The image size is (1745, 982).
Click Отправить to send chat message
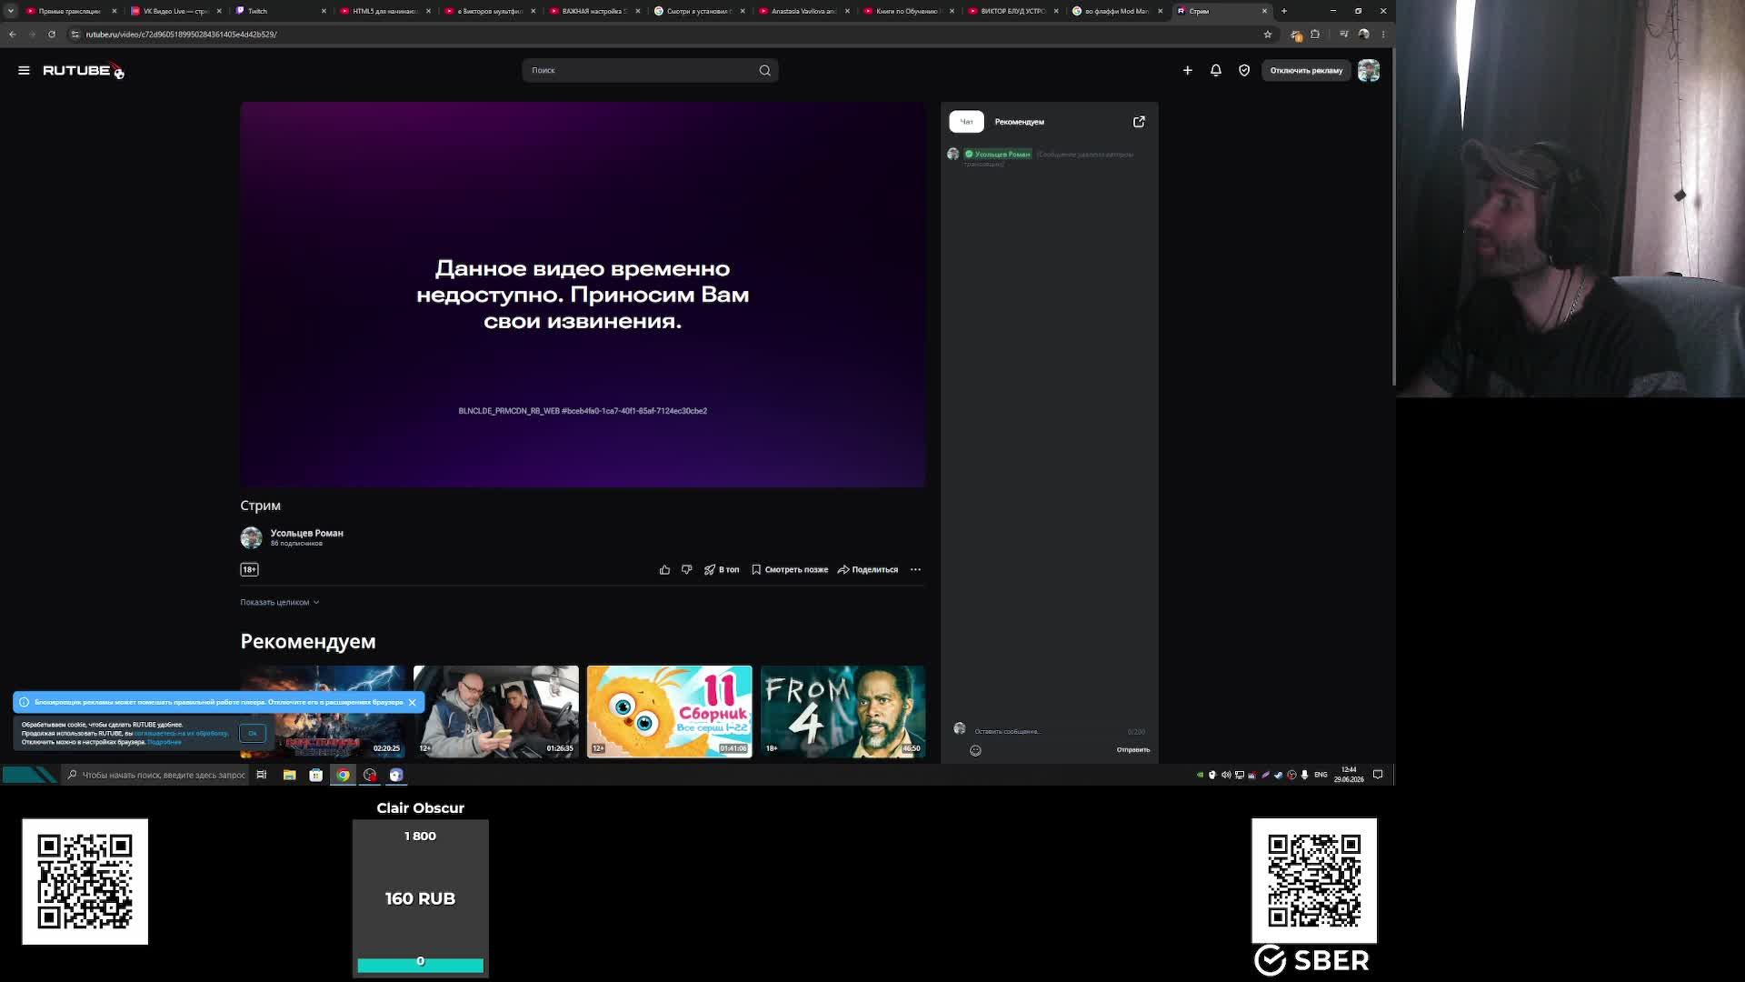point(1132,750)
